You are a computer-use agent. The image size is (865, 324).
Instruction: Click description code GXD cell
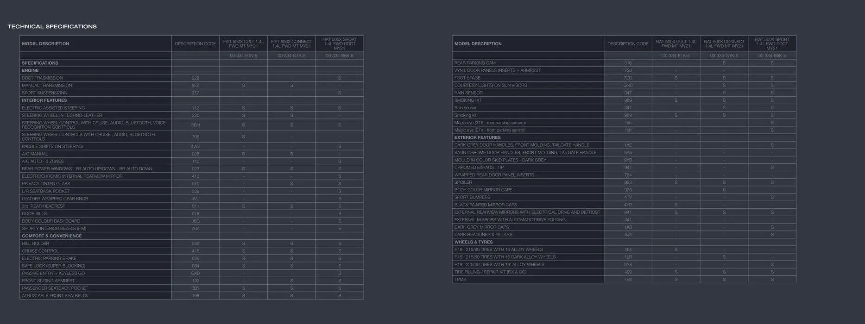[196, 273]
